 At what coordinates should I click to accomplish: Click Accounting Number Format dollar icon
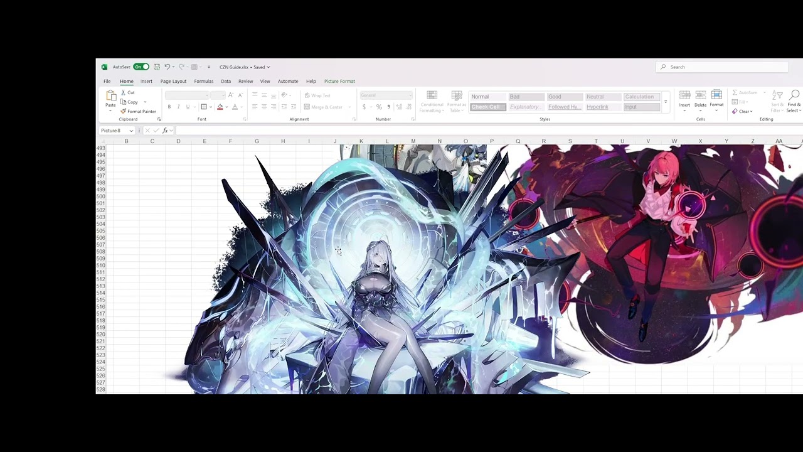364,107
